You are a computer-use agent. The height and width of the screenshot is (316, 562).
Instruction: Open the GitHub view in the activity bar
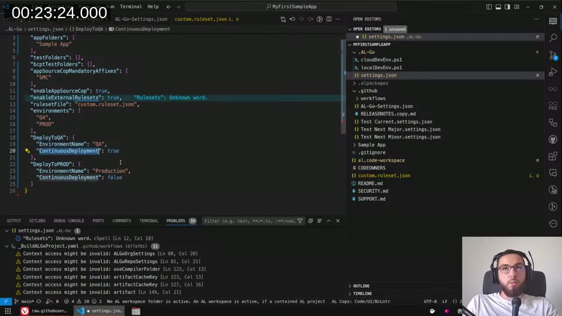tap(553, 139)
